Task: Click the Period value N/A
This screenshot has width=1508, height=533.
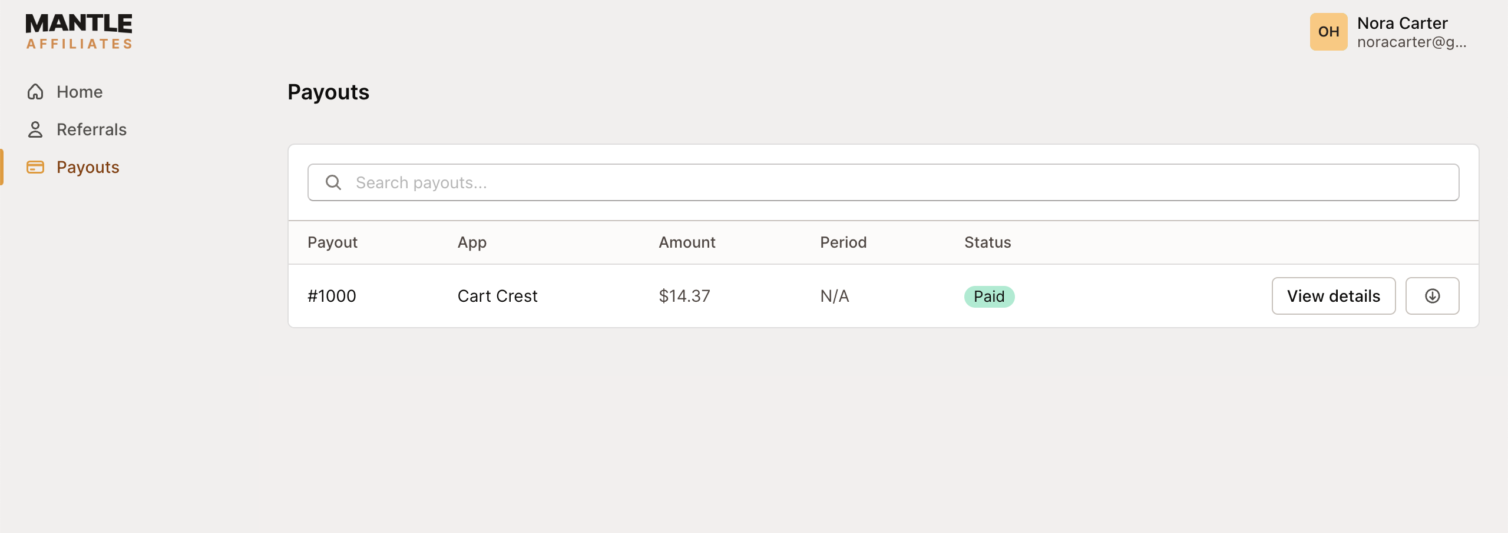Action: [x=835, y=296]
